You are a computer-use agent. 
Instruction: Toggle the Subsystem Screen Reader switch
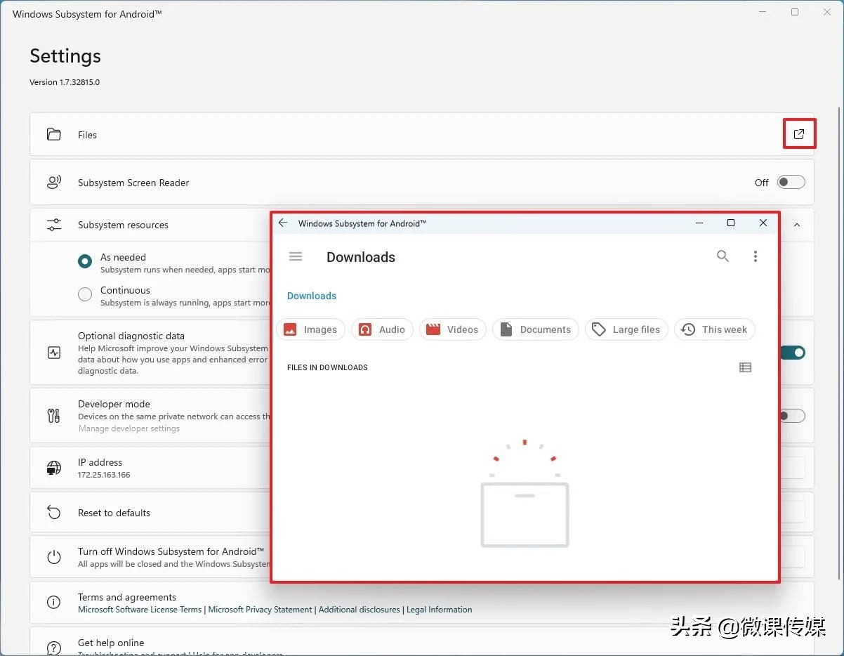pos(791,183)
